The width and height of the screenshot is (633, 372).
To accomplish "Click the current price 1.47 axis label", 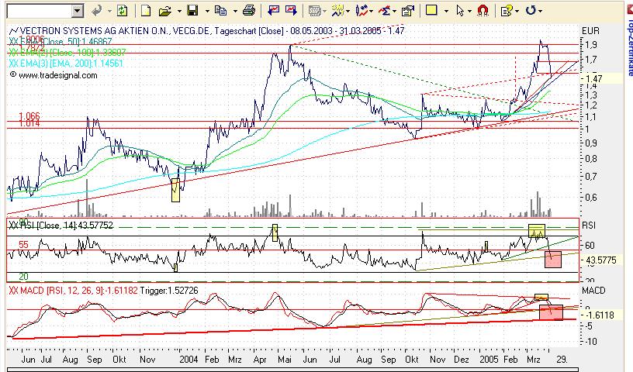I will pos(593,79).
